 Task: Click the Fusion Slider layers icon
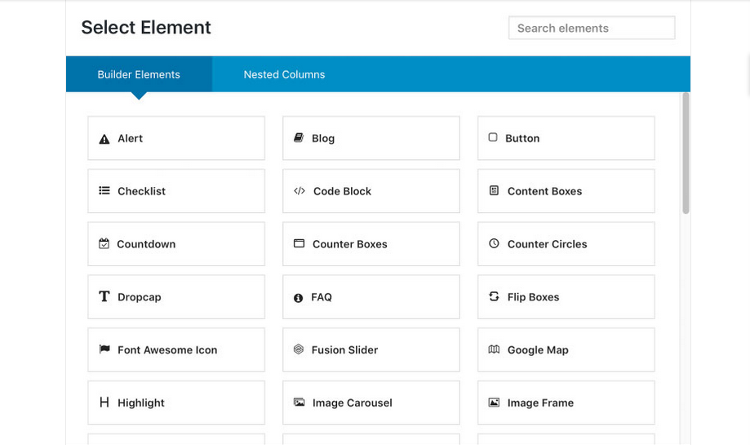click(x=299, y=349)
